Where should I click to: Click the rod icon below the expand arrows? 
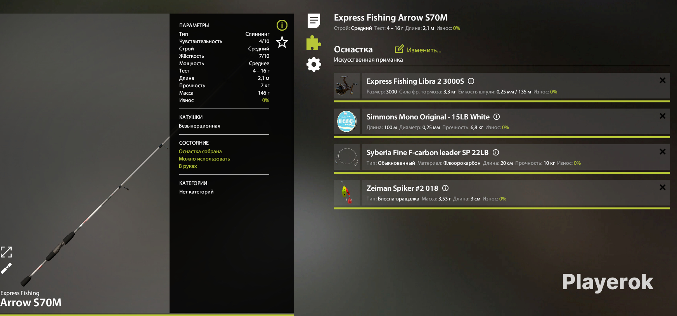tap(6, 268)
